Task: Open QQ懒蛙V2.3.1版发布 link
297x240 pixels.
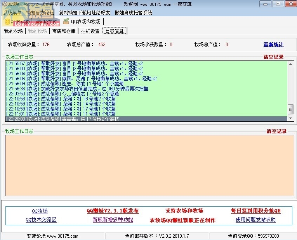Action: click(113, 211)
